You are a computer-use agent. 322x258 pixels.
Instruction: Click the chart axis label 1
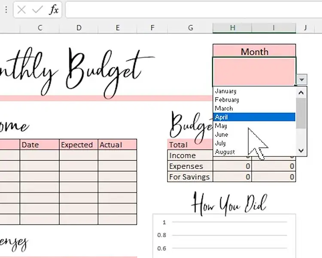[164, 222]
